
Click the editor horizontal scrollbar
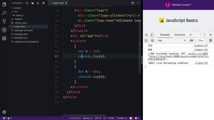84,116
